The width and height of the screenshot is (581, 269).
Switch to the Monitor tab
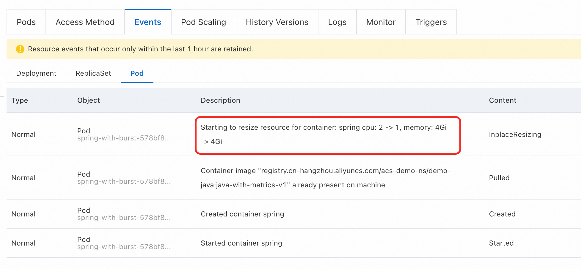pos(381,22)
